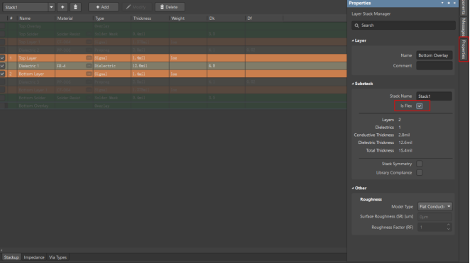Switch to the Via Types tab

coord(58,257)
